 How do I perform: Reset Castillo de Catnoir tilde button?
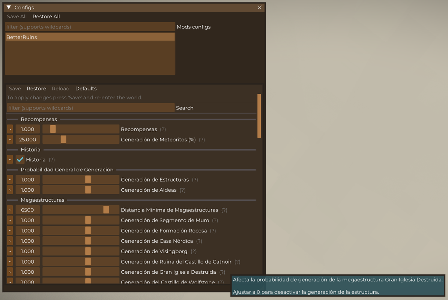[10, 262]
